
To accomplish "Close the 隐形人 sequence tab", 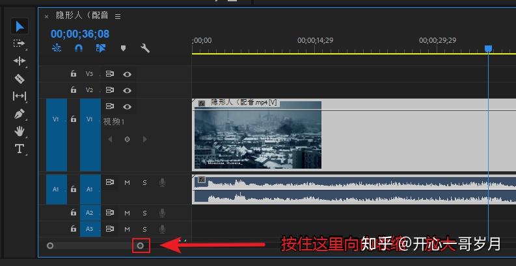I will pos(46,16).
